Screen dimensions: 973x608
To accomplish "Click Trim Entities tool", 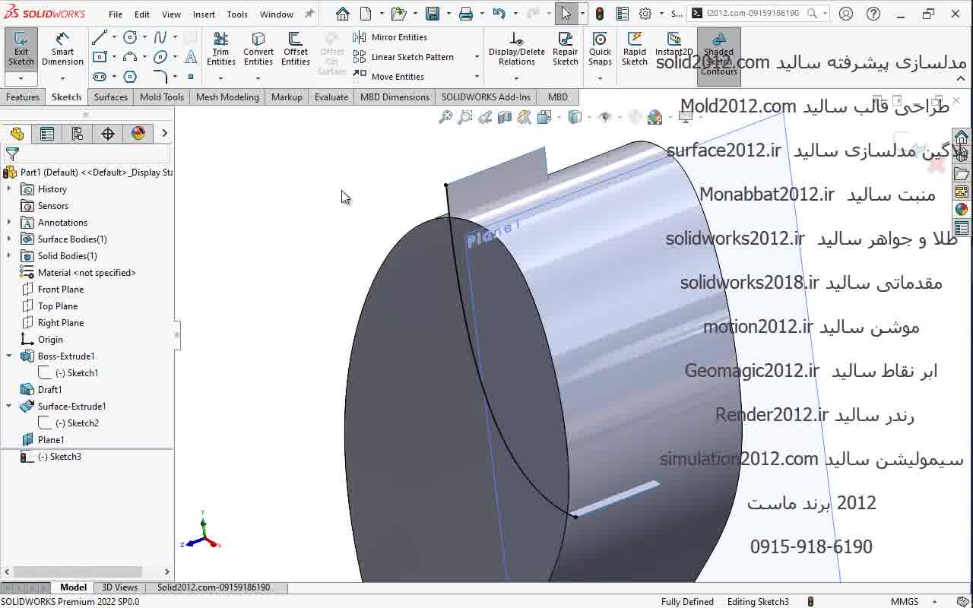I will point(221,50).
